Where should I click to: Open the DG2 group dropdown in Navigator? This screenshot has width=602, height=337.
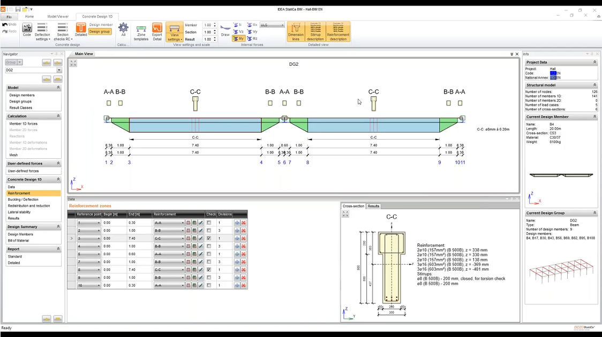pos(59,70)
